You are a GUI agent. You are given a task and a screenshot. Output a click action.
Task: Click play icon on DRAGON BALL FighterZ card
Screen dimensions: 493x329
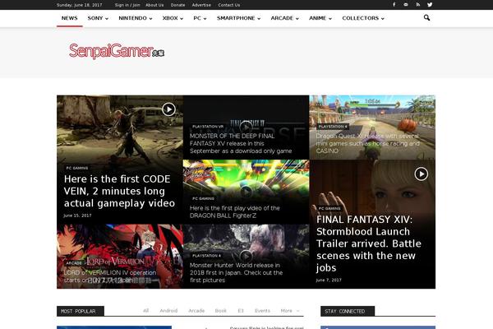[x=246, y=192]
